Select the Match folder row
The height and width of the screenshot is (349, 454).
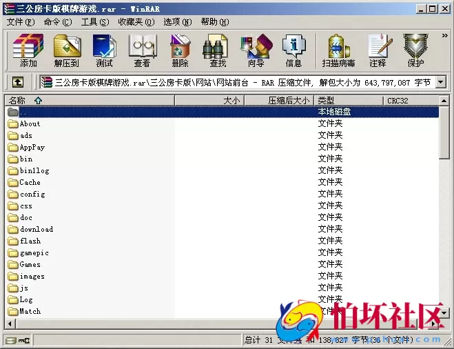222,312
